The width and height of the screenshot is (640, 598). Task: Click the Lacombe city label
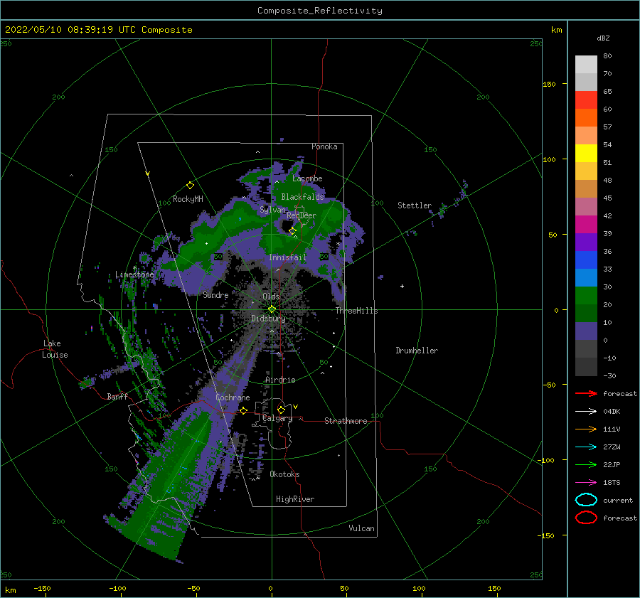coord(307,178)
